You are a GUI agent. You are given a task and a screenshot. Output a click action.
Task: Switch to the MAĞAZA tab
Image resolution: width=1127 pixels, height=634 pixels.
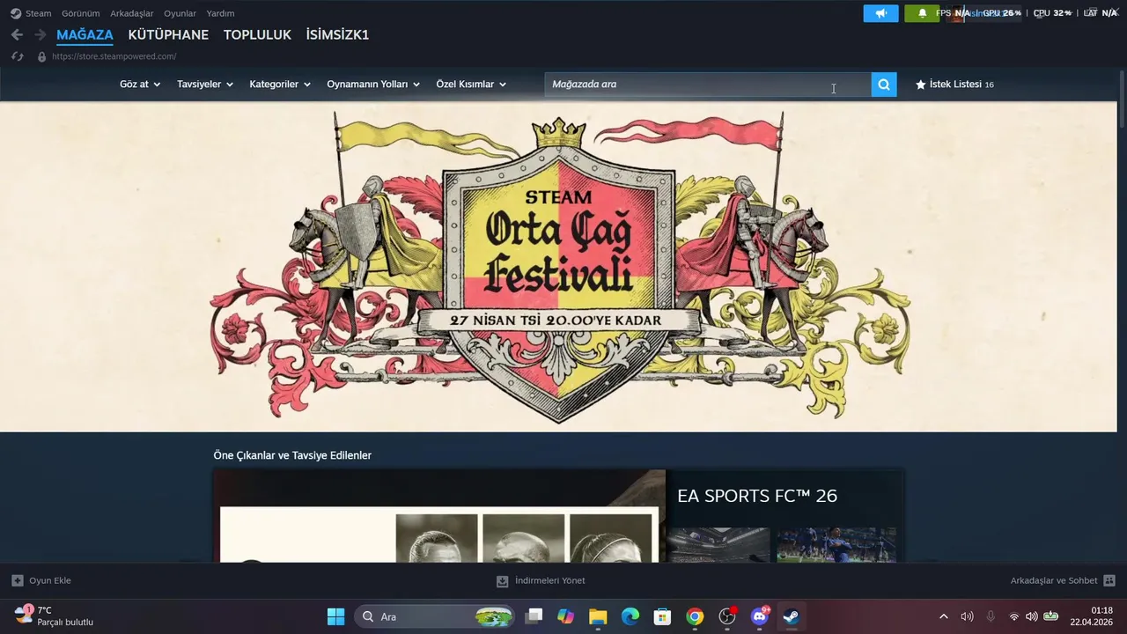(85, 35)
